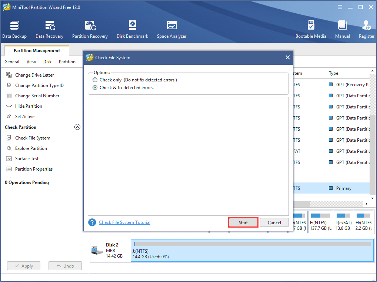The width and height of the screenshot is (377, 282).
Task: Open the Disk menu
Action: click(x=47, y=62)
